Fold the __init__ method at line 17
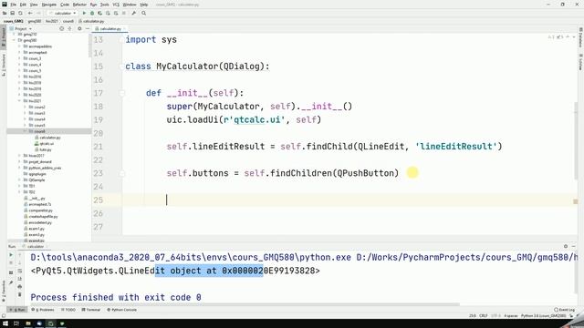 (x=121, y=93)
